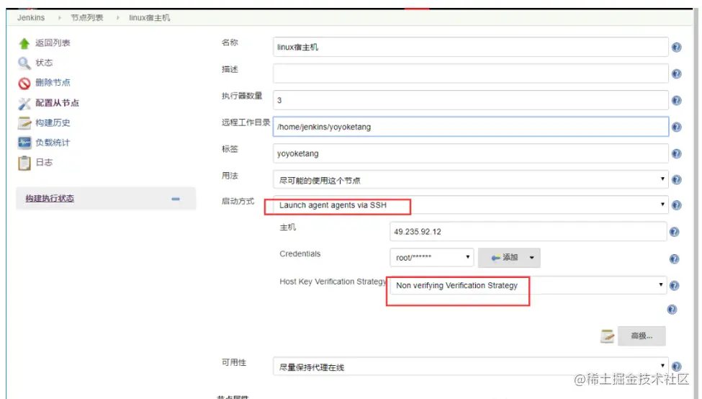
Task: Open help for 远程工作目录 field
Action: (677, 127)
